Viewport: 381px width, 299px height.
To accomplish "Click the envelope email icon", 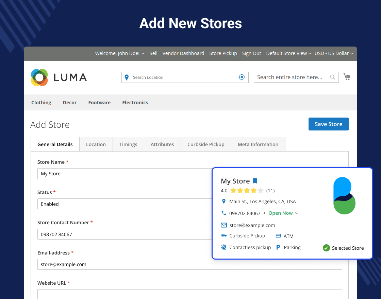I will (224, 225).
